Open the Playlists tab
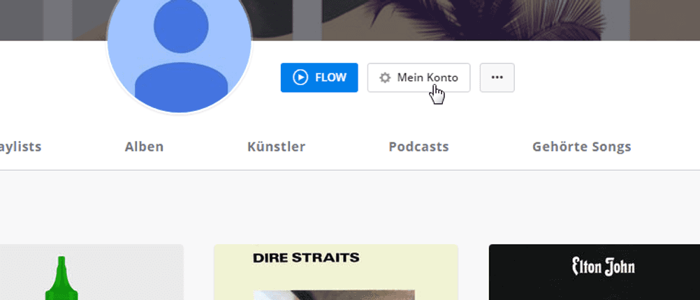Image resolution: width=700 pixels, height=300 pixels. [x=20, y=147]
